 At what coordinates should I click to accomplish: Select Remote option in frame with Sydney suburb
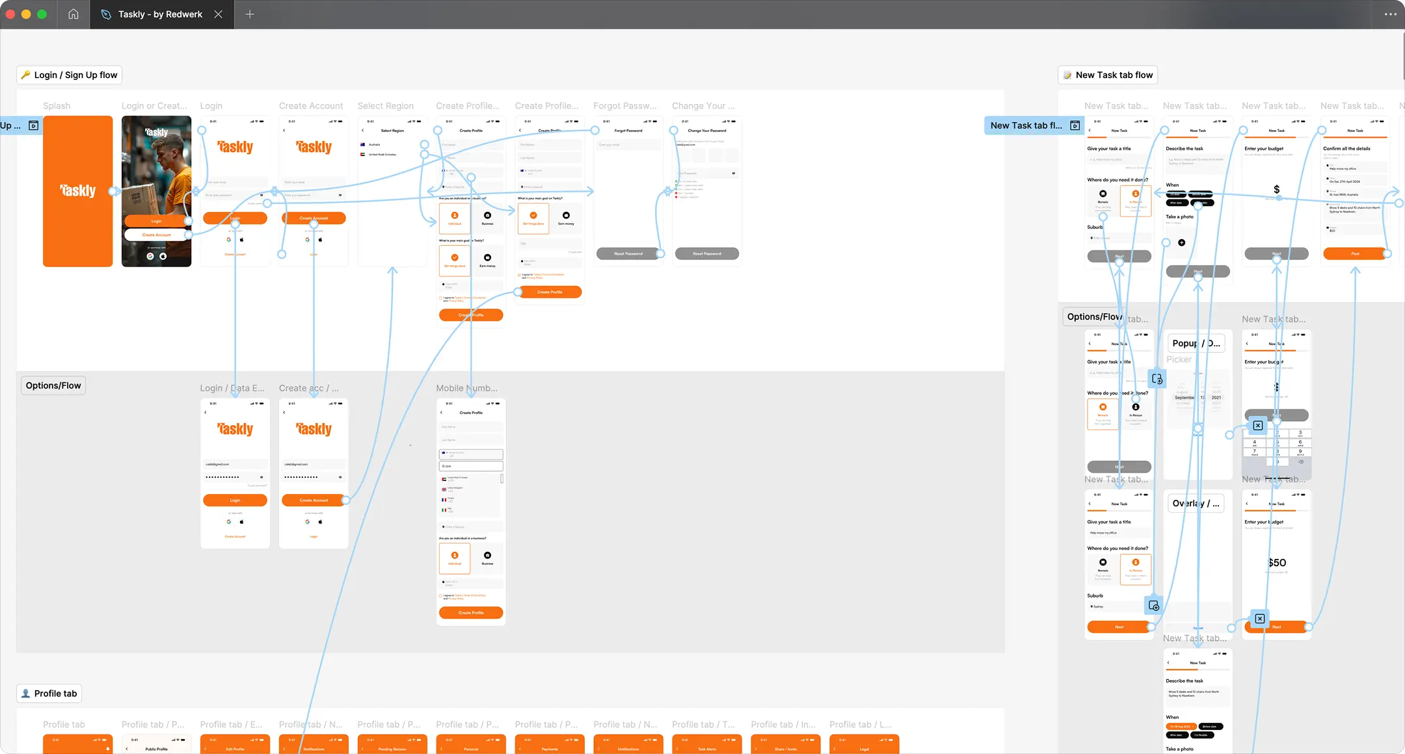[1103, 565]
